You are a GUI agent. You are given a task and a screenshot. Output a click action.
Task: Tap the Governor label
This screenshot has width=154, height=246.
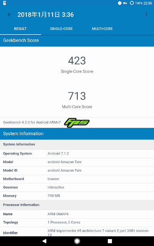tap(10, 187)
